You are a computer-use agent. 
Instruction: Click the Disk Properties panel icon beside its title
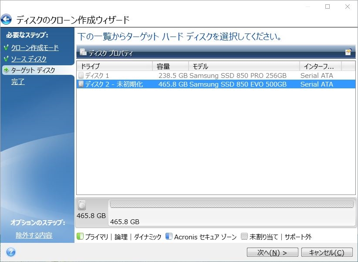click(83, 52)
